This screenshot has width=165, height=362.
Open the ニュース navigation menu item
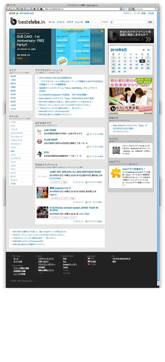point(79,22)
